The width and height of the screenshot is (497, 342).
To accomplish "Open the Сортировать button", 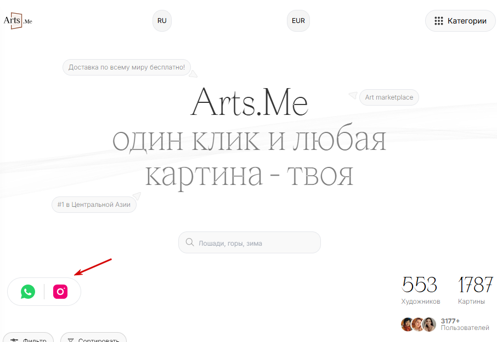I will (x=93, y=337).
